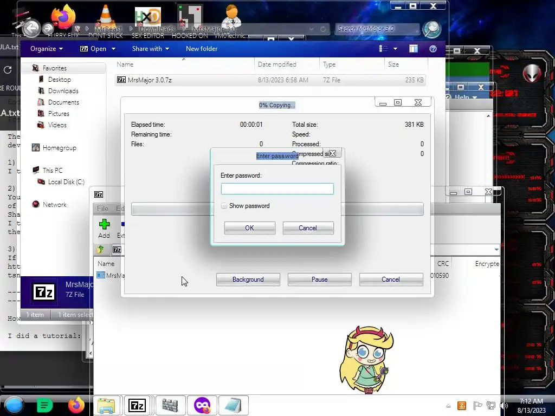
Task: Click the magnifier search icon
Action: click(x=432, y=29)
